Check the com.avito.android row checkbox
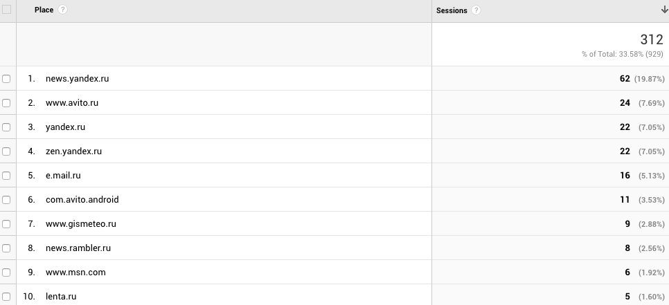Screen dimensions: 669x305 [7, 200]
